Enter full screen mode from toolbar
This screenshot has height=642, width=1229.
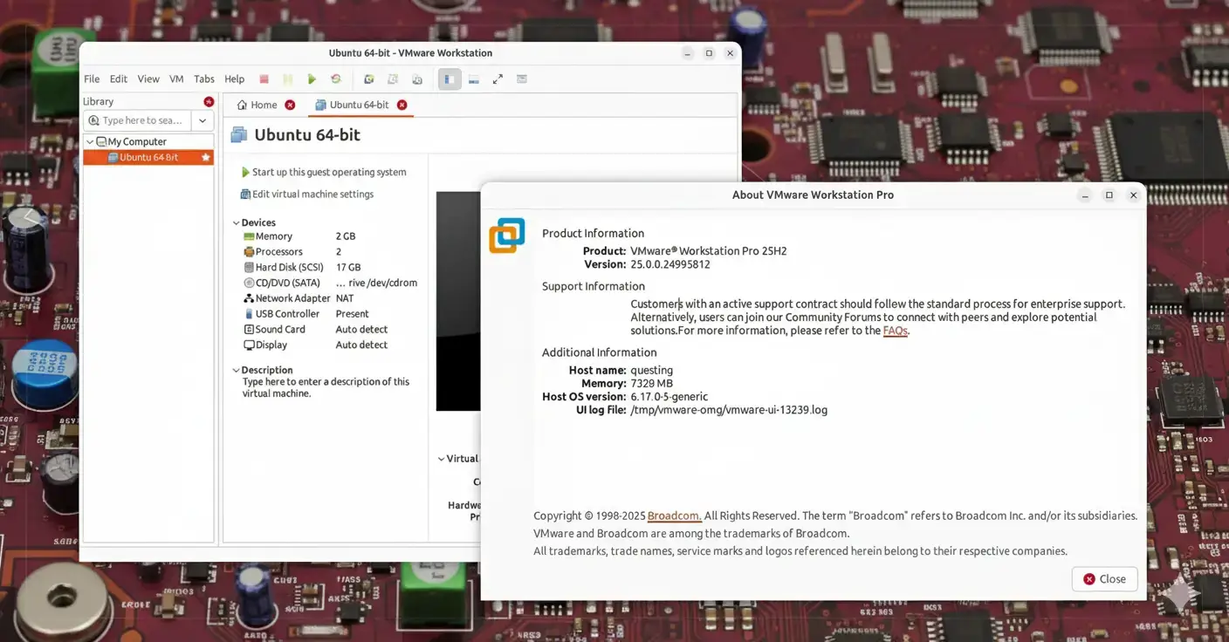[x=498, y=79]
